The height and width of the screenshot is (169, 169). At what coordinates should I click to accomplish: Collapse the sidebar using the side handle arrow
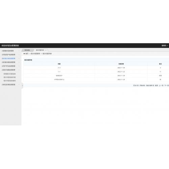pyautogui.click(x=22, y=86)
